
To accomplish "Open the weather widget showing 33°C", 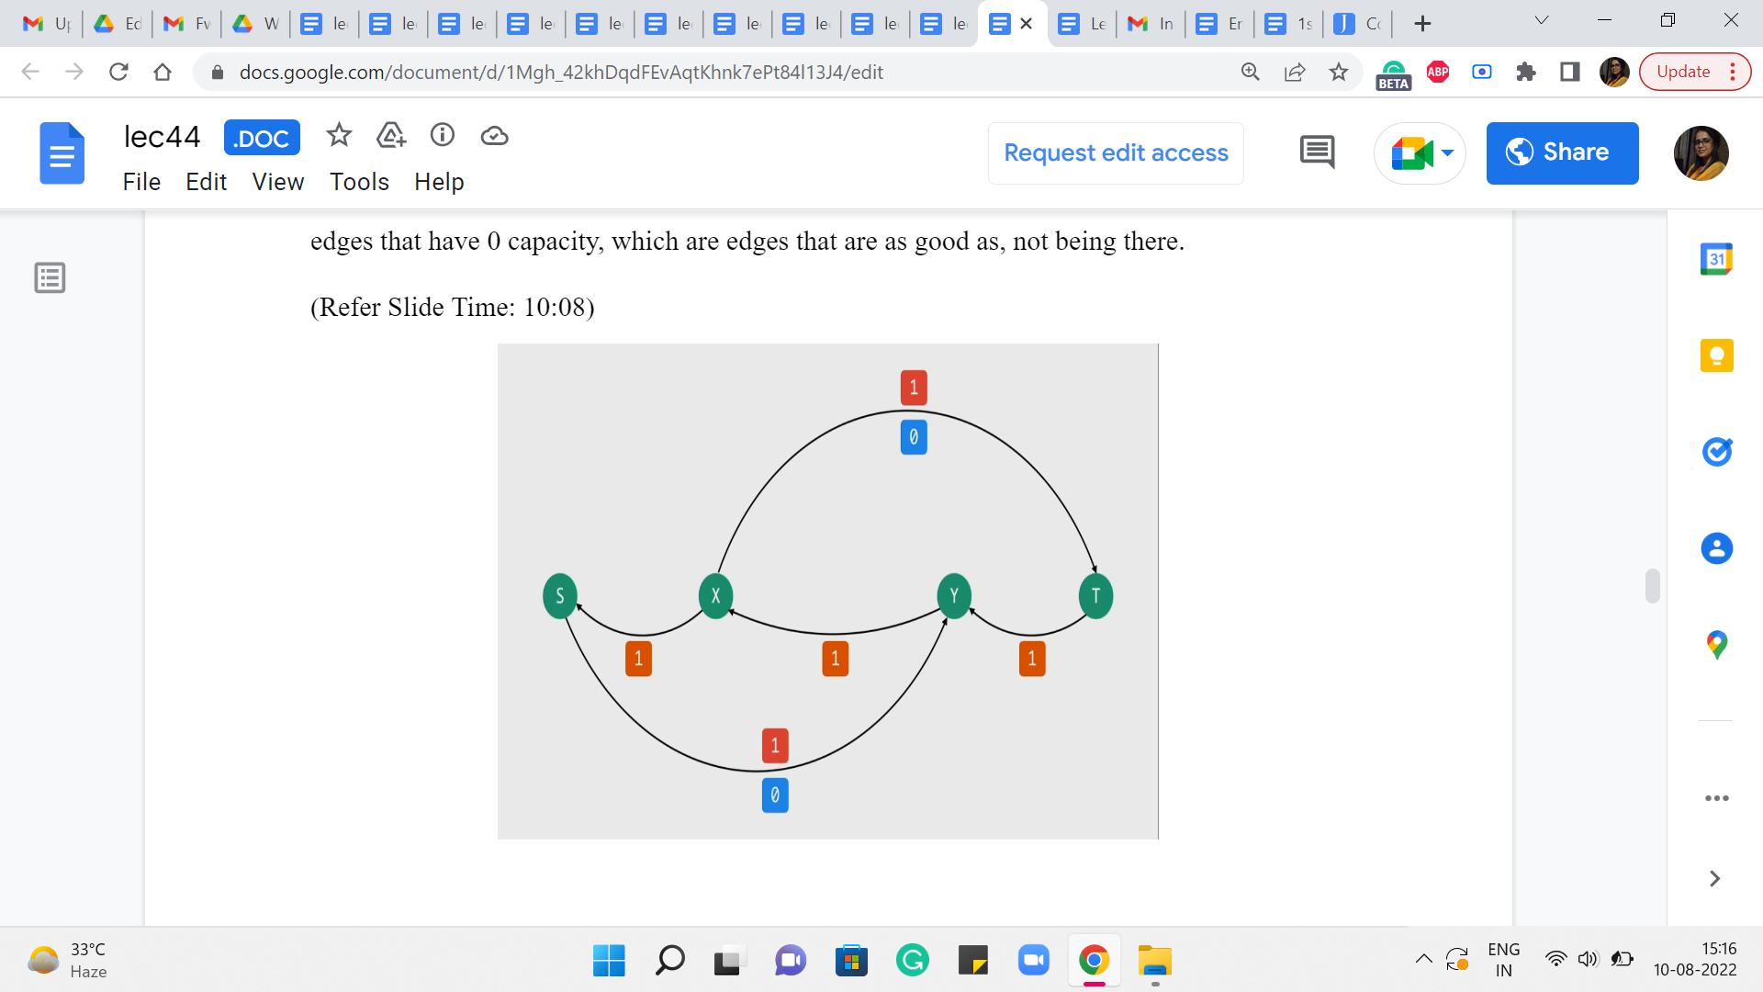I will coord(68,961).
